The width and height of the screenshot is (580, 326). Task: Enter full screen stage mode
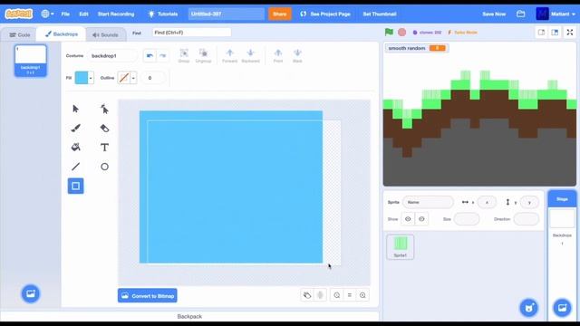tap(570, 33)
